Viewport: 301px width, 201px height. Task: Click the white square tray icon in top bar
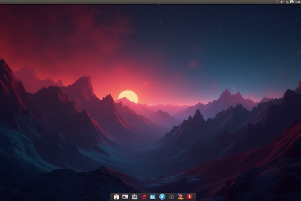[292, 2]
